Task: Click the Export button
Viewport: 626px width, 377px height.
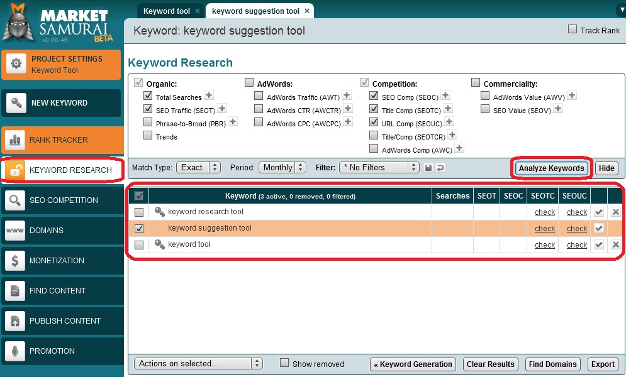Action: point(603,364)
